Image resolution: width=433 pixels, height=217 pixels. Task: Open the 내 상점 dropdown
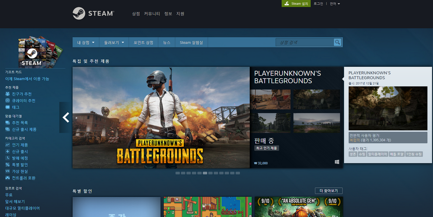tap(86, 42)
